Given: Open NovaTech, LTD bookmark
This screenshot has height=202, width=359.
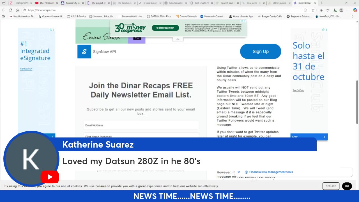Looking at the screenshot, I should pyautogui.click(x=328, y=17).
